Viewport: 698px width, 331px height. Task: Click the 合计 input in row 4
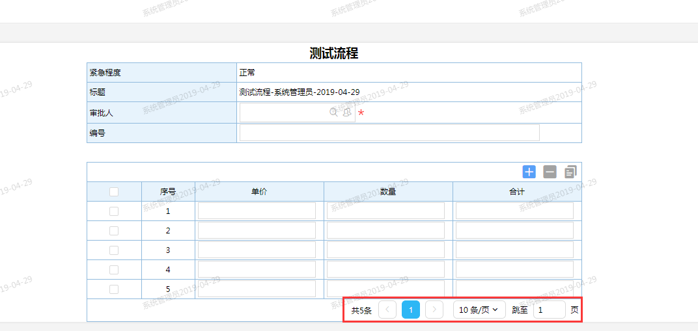(x=514, y=269)
